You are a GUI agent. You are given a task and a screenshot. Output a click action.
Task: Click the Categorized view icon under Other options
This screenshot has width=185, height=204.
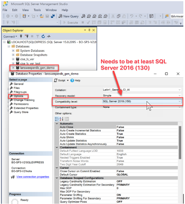coord(57,119)
